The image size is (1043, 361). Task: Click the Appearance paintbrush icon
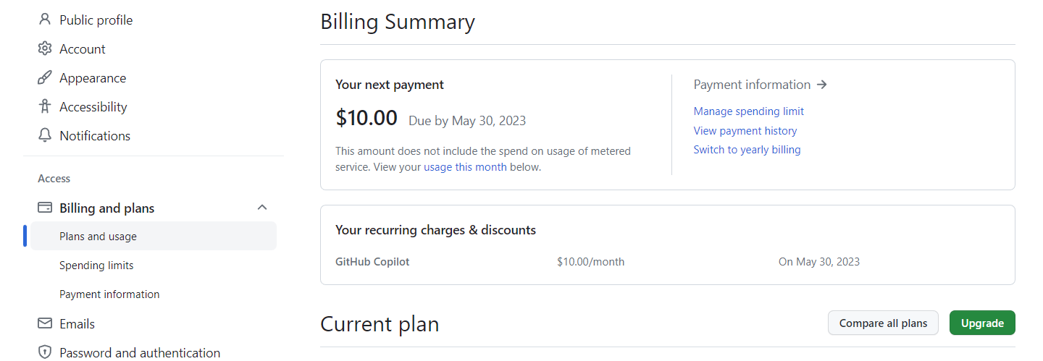45,77
